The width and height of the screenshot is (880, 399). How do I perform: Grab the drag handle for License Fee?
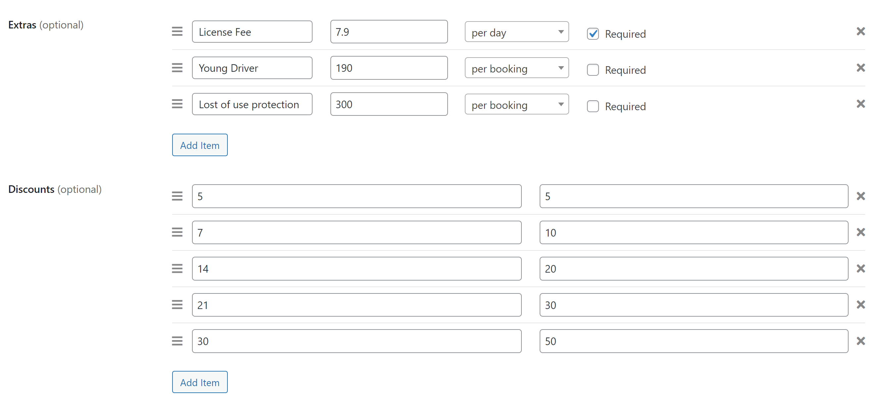click(177, 31)
